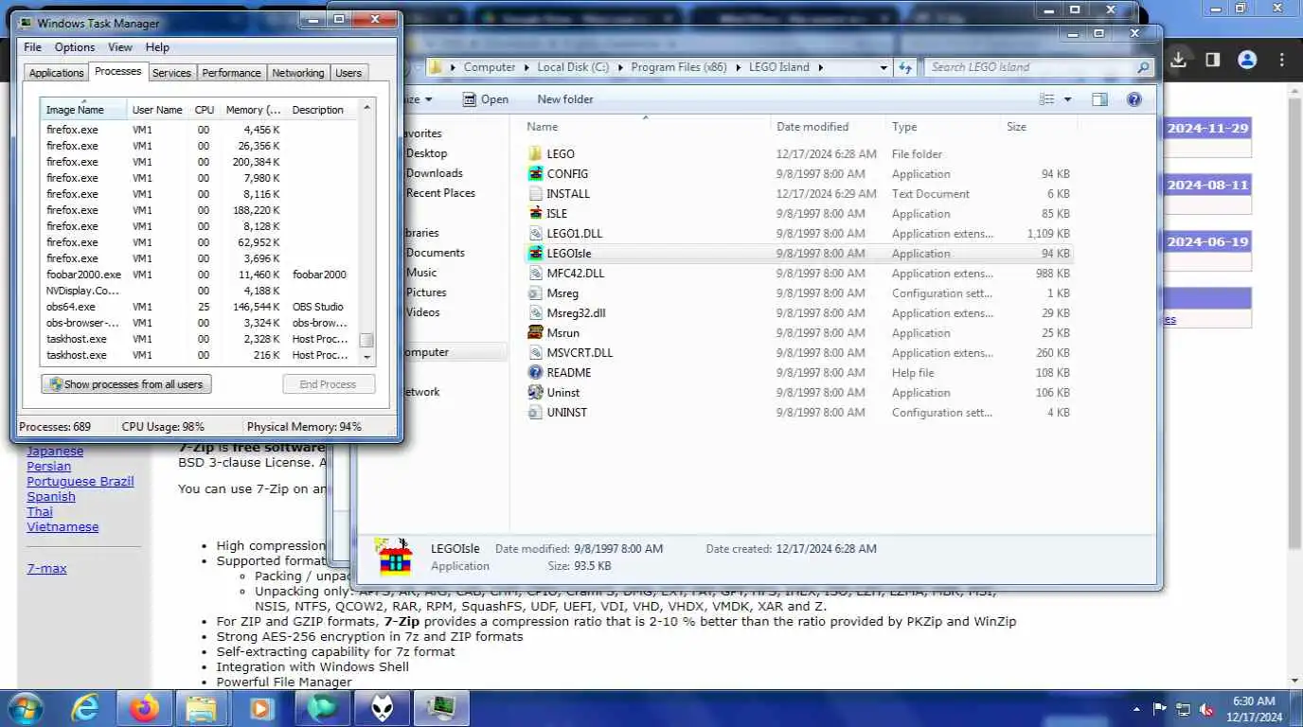The image size is (1303, 727).
Task: Toggle the Explorer preview pane icon
Action: [1099, 99]
